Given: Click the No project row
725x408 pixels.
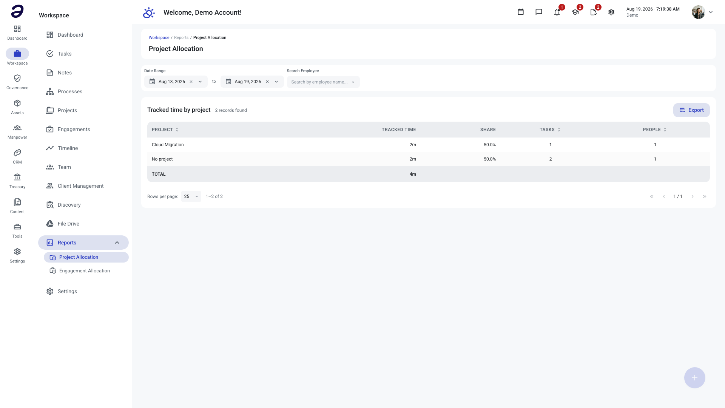Looking at the screenshot, I should point(428,159).
